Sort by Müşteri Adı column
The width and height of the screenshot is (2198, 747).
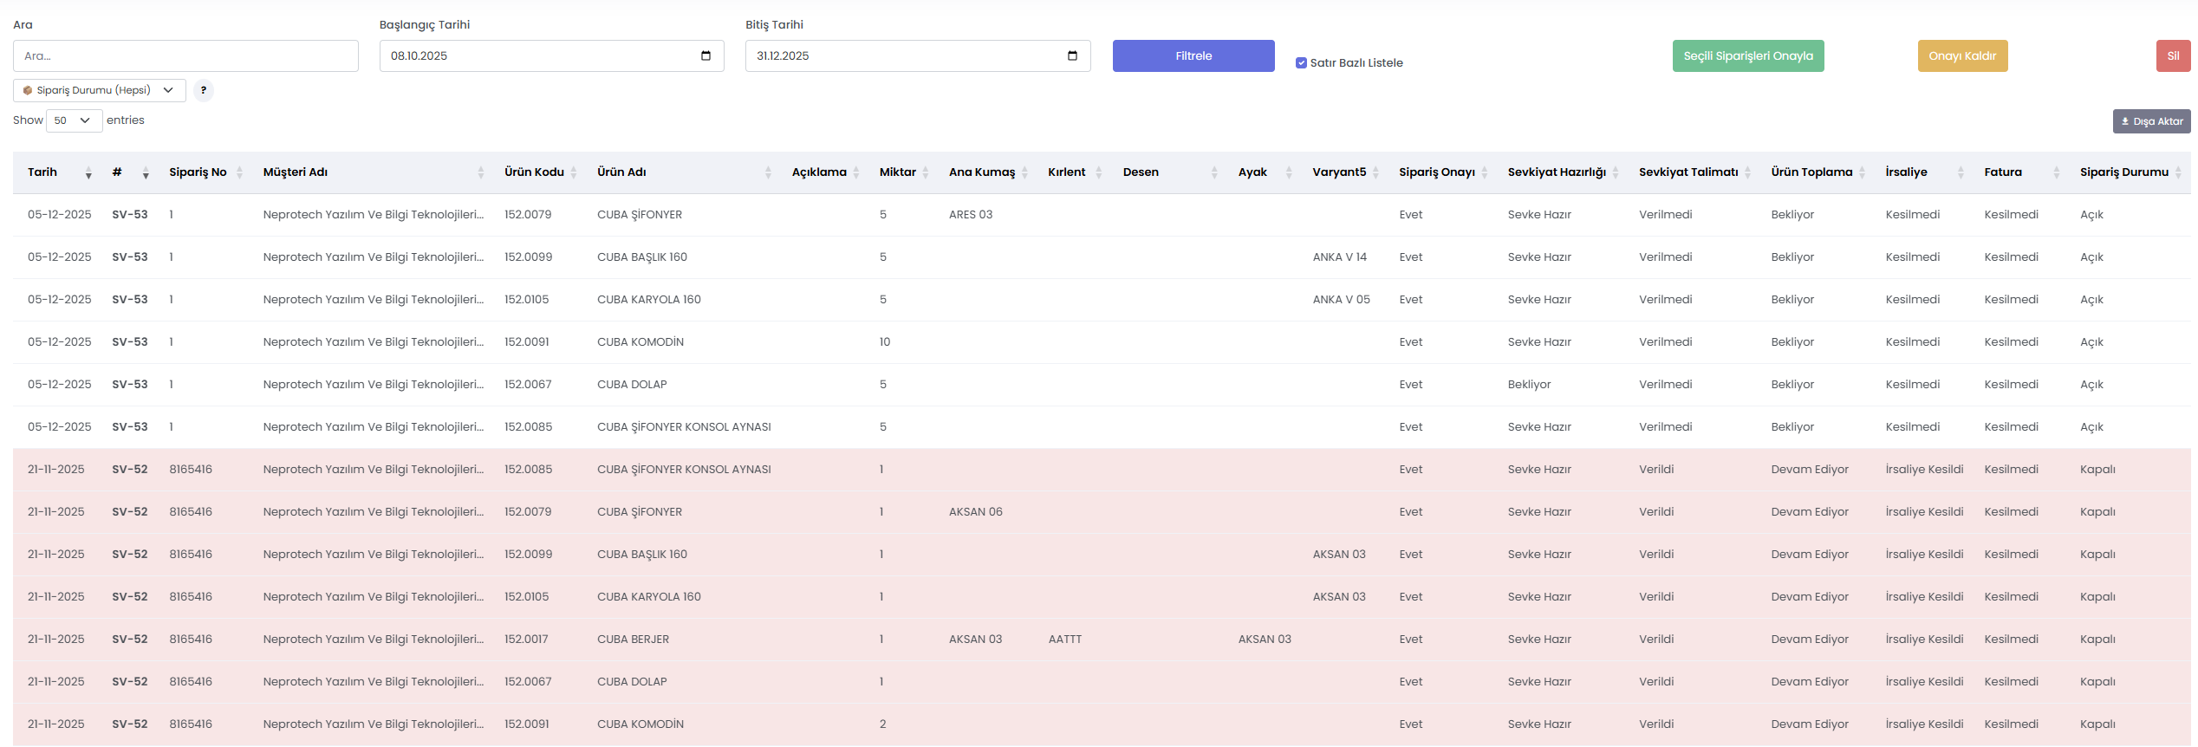[373, 172]
